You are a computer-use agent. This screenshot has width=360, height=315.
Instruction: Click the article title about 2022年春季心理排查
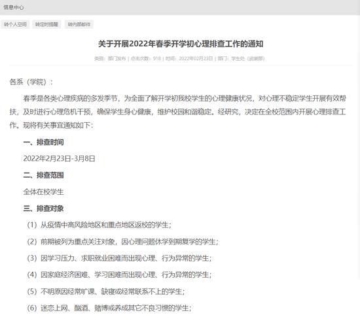tap(181, 44)
